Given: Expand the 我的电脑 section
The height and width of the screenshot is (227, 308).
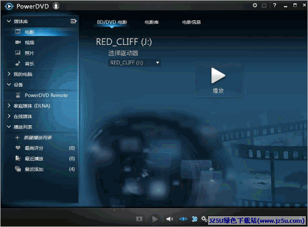Looking at the screenshot, I should coord(9,74).
